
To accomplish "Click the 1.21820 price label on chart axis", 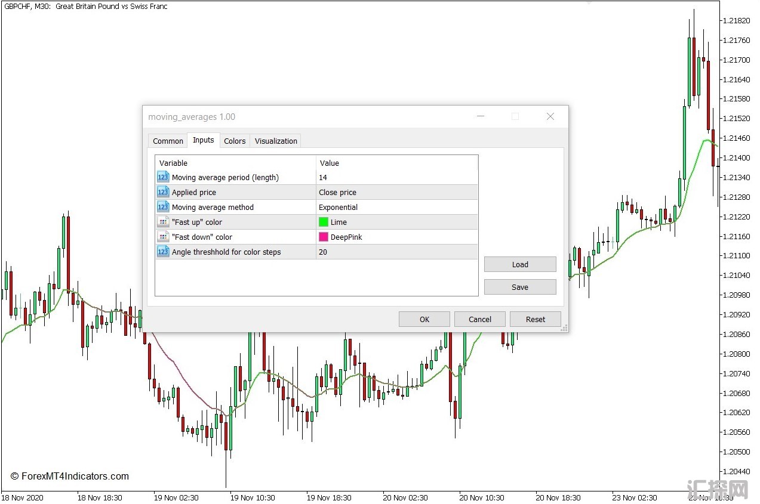I will tap(736, 20).
